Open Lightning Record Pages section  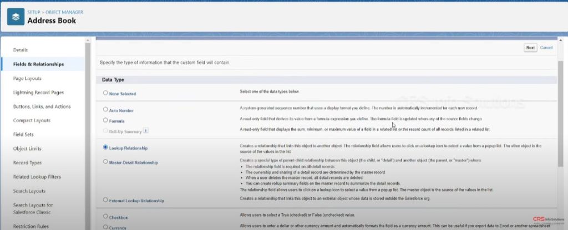[38, 92]
